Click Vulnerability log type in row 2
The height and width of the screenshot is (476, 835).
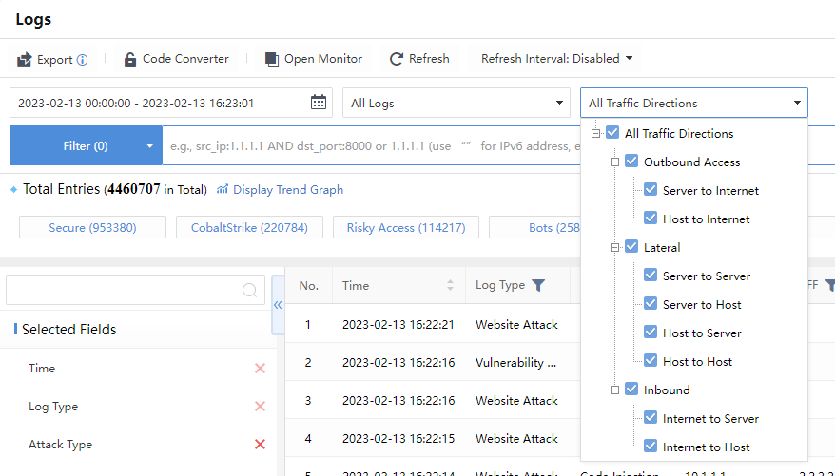pos(515,363)
